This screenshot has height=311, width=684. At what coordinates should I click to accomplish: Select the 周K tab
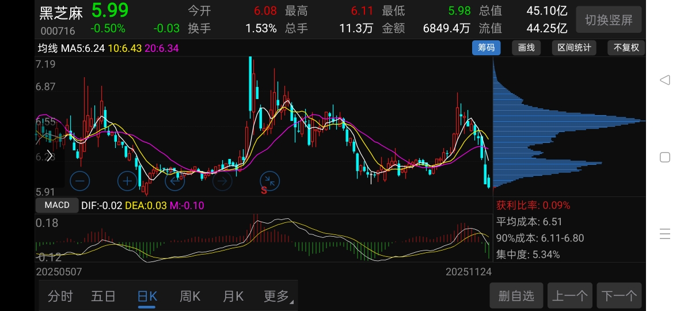pyautogui.click(x=190, y=296)
